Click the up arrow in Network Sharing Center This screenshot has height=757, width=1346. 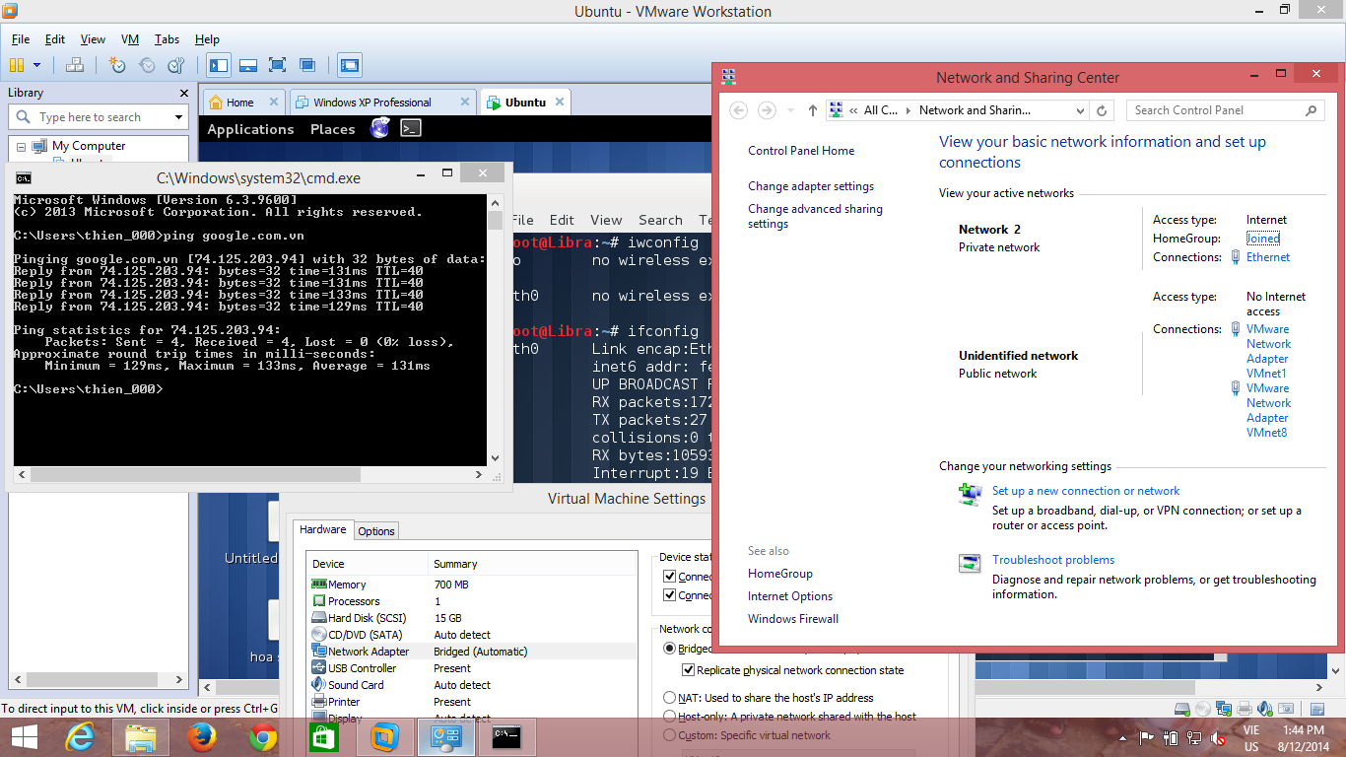tap(812, 110)
